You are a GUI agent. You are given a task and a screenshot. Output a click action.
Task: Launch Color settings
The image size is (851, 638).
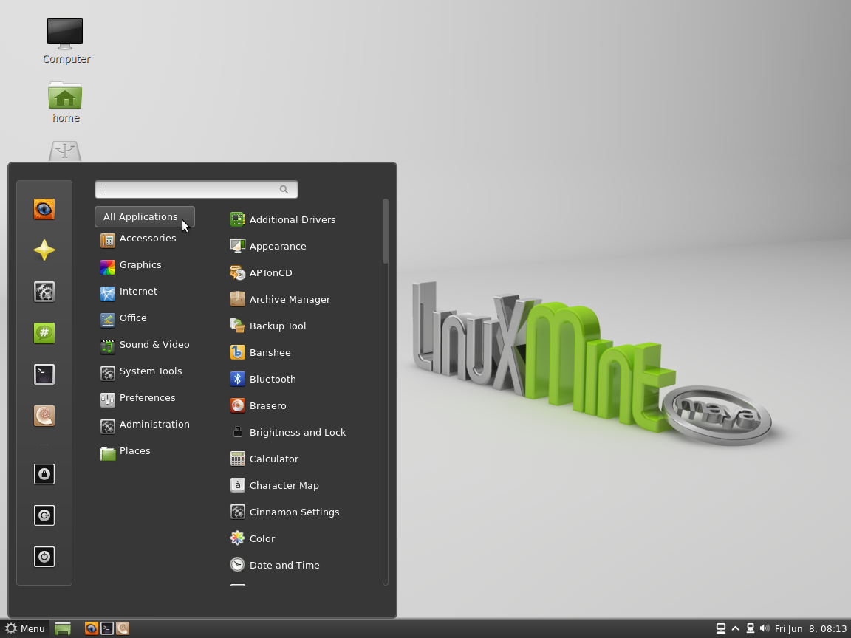[253, 539]
